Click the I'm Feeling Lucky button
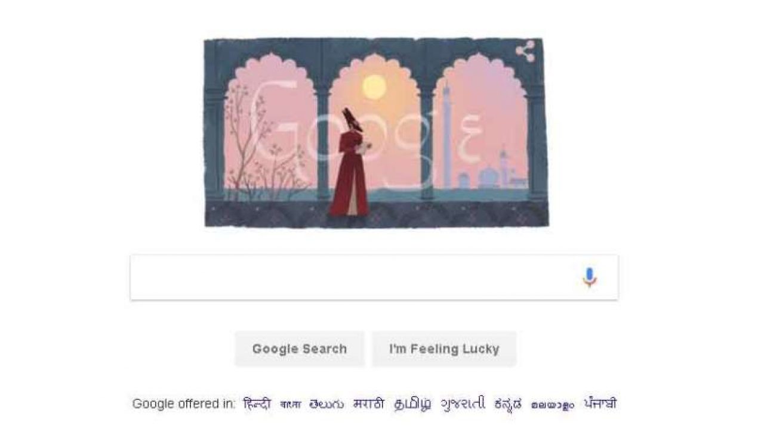The width and height of the screenshot is (764, 429). click(x=444, y=349)
